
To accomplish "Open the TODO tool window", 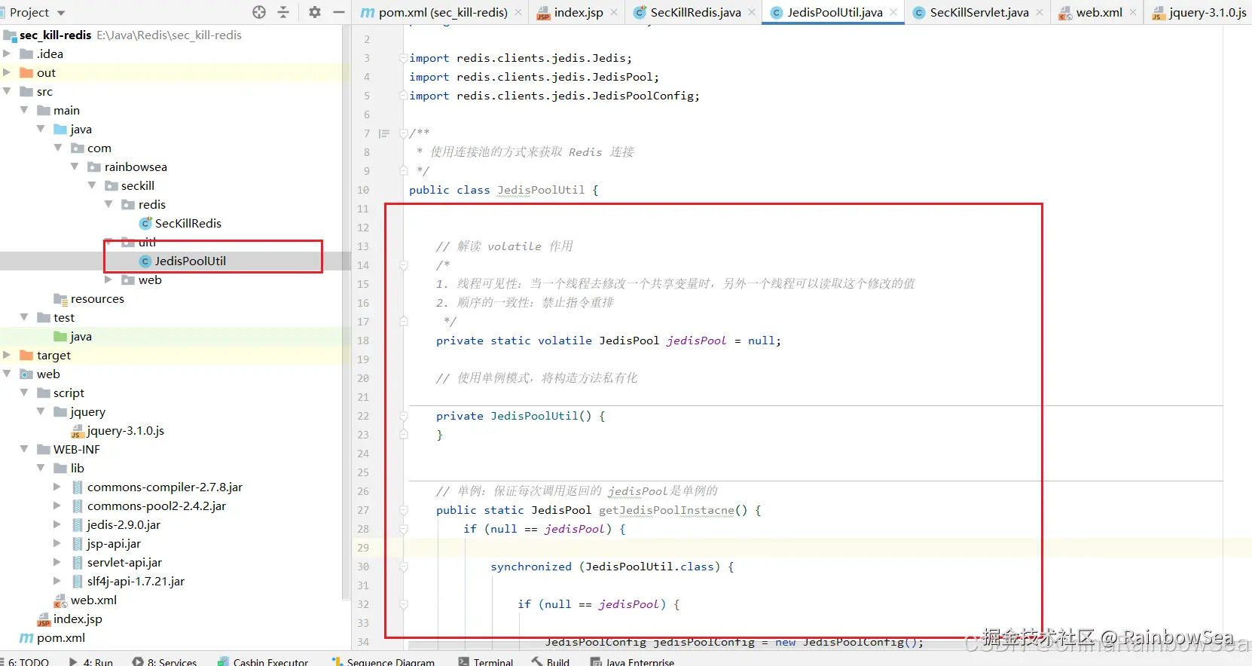I will (26, 661).
